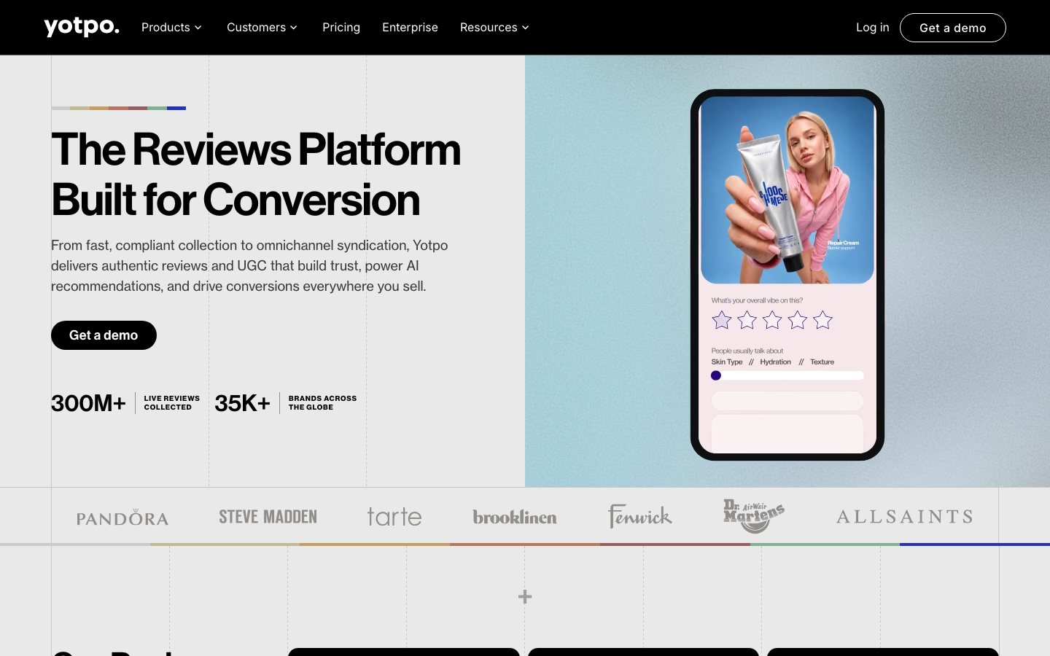The height and width of the screenshot is (656, 1050).
Task: Click 'What's your overall vibe on this?' text
Action: point(757,300)
